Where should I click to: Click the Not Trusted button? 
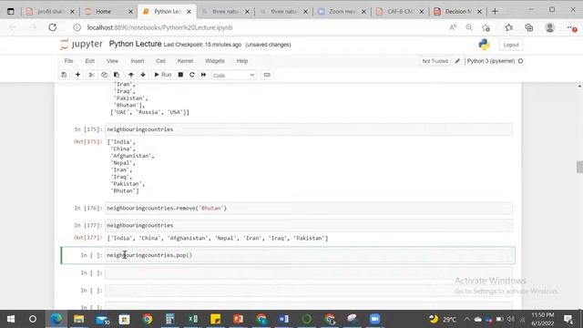pos(435,61)
